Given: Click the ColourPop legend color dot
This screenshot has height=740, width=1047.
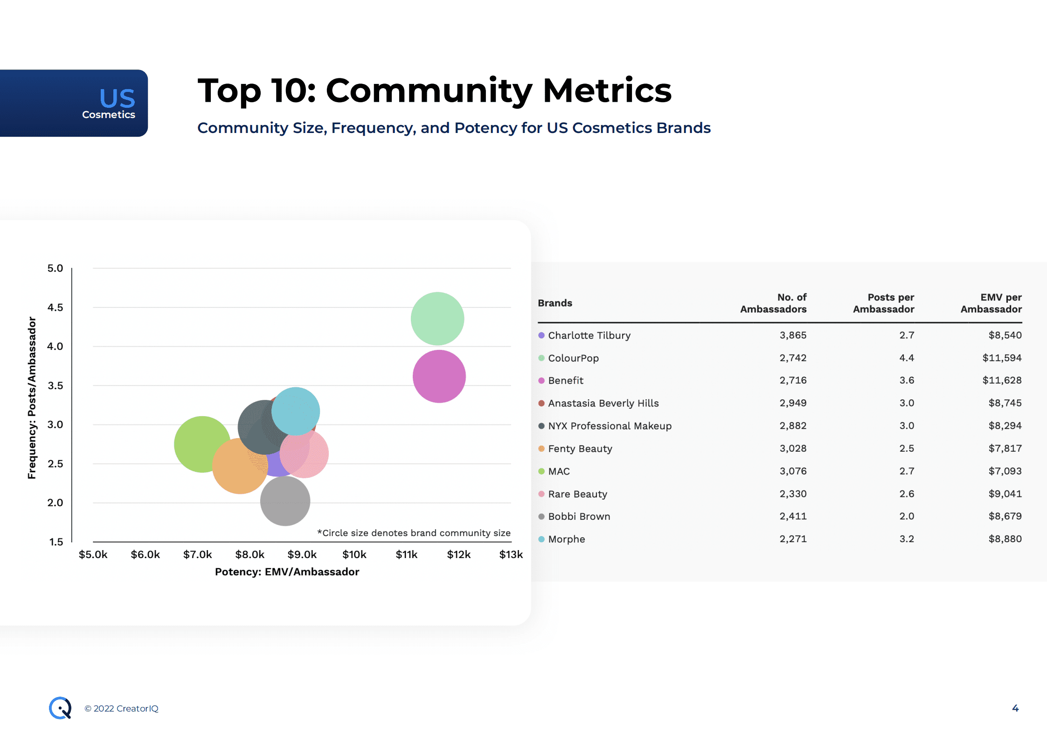Looking at the screenshot, I should [541, 358].
